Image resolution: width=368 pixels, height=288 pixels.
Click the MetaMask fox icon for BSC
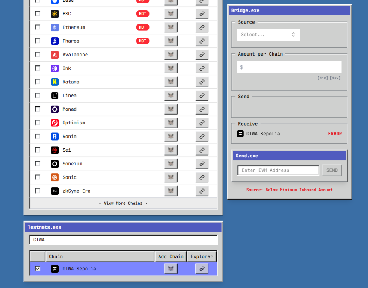coord(171,14)
